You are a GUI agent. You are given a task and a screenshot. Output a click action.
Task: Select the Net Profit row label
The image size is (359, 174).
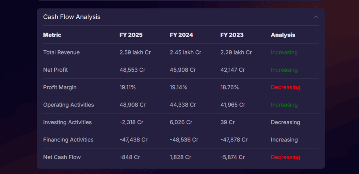[55, 70]
